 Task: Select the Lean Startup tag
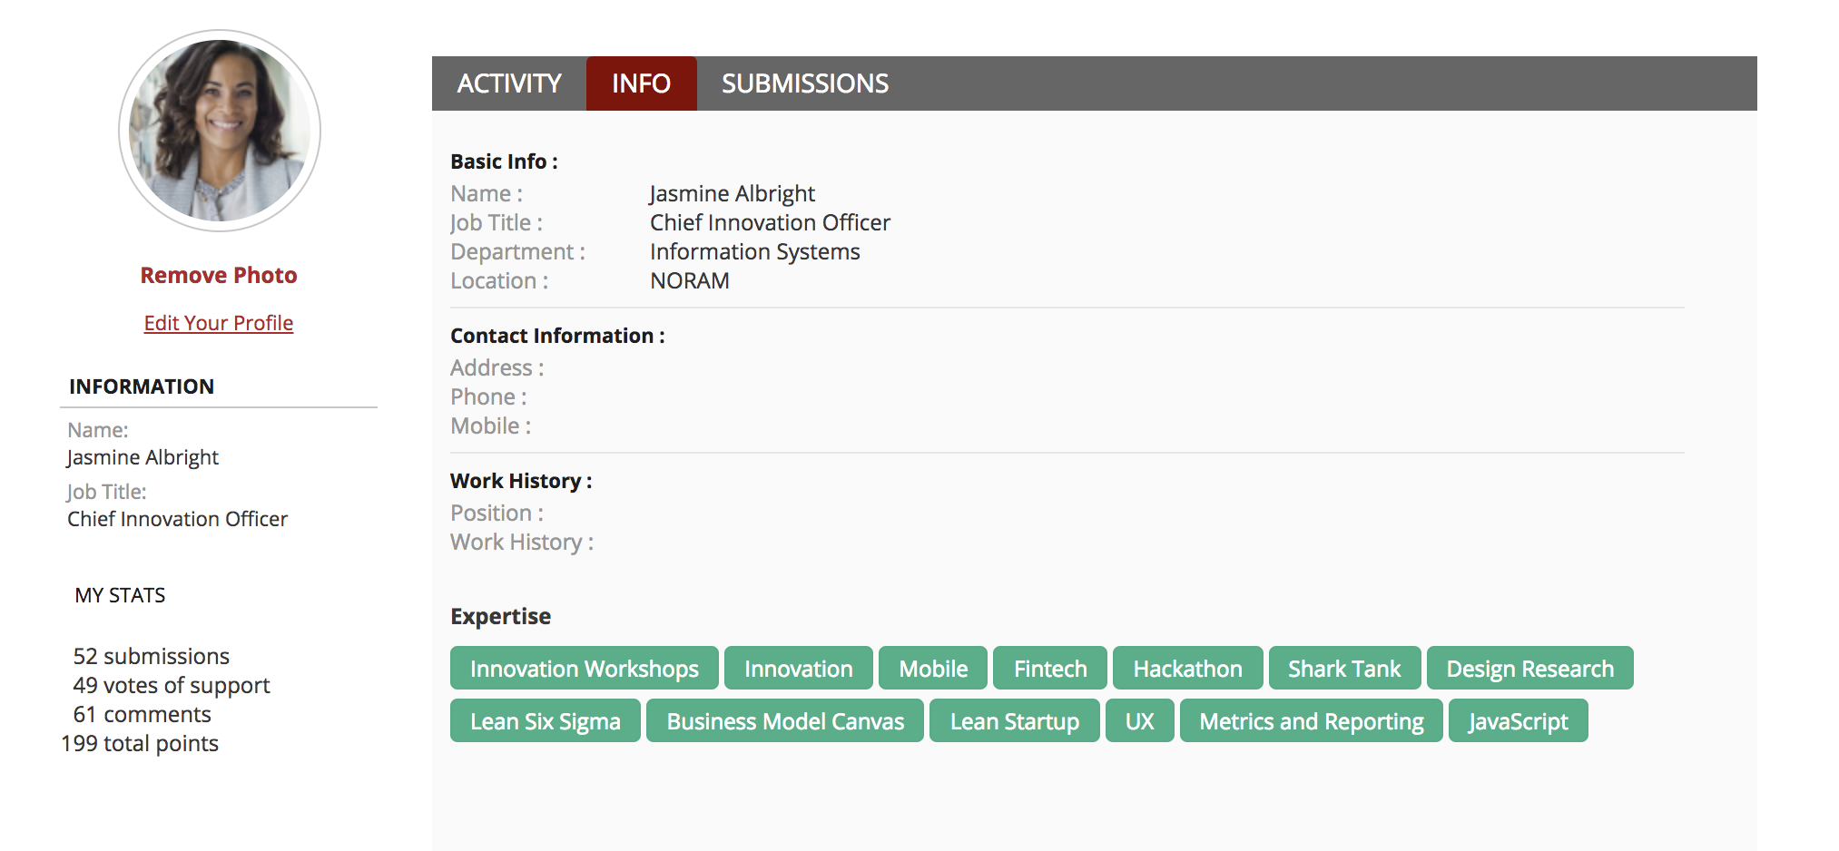pos(1015,721)
